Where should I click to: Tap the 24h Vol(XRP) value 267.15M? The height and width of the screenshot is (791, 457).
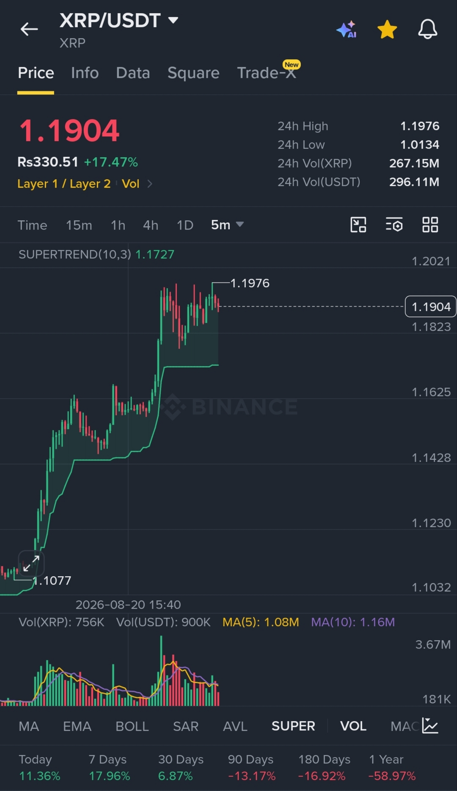tap(414, 163)
